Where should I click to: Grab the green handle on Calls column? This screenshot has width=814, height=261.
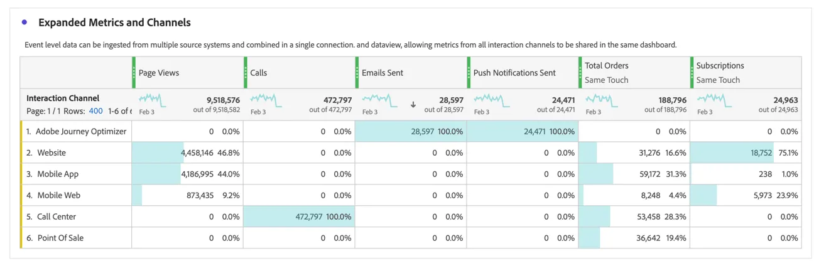(x=246, y=73)
